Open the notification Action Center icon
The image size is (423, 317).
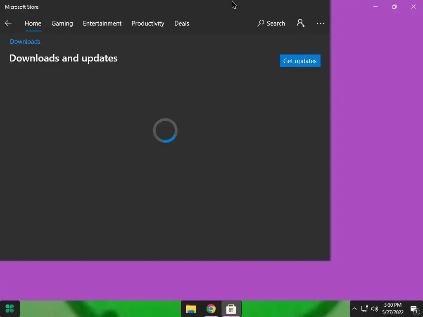414,309
